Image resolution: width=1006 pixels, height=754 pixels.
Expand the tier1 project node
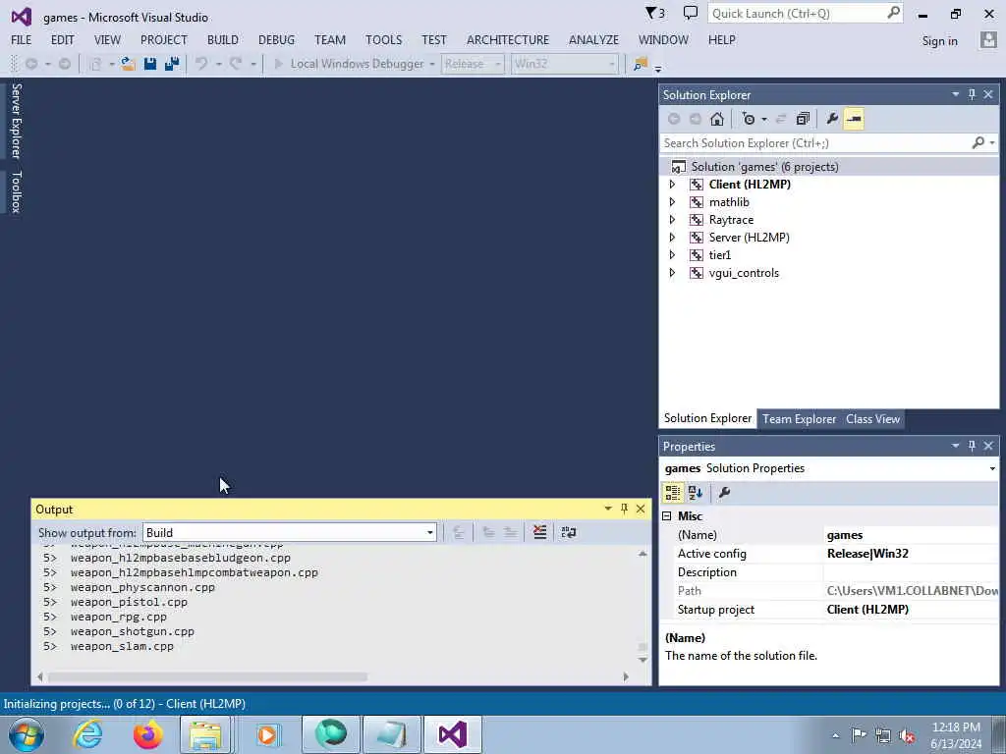(x=672, y=254)
